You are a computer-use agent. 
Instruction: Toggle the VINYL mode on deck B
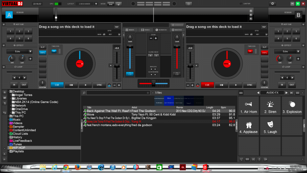[x=264, y=53]
